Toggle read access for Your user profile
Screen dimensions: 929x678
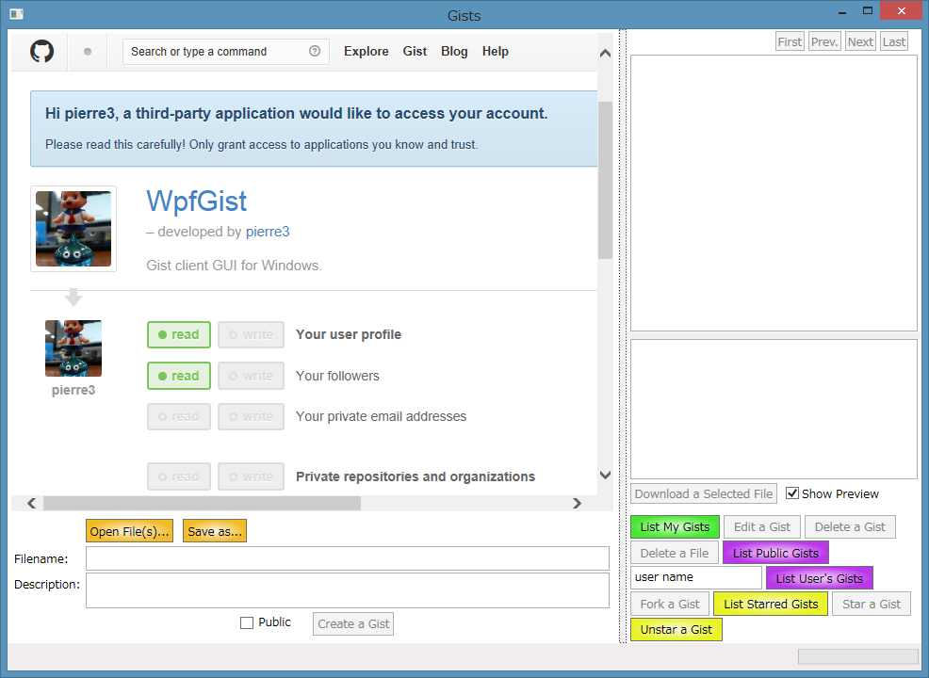tap(179, 334)
